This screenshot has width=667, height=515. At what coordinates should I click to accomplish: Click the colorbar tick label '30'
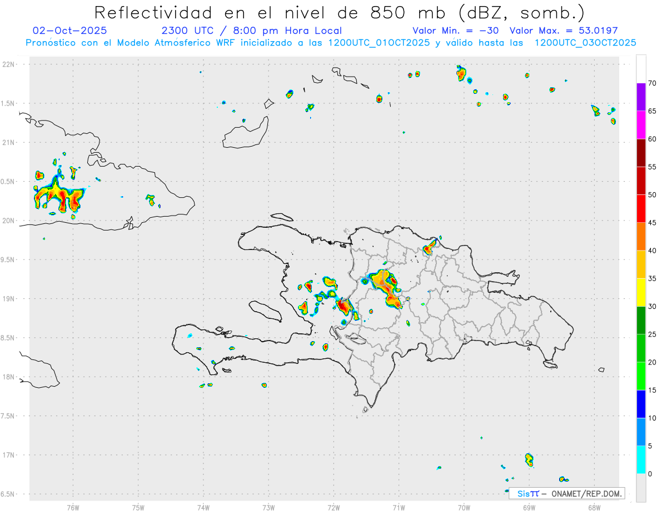point(652,307)
